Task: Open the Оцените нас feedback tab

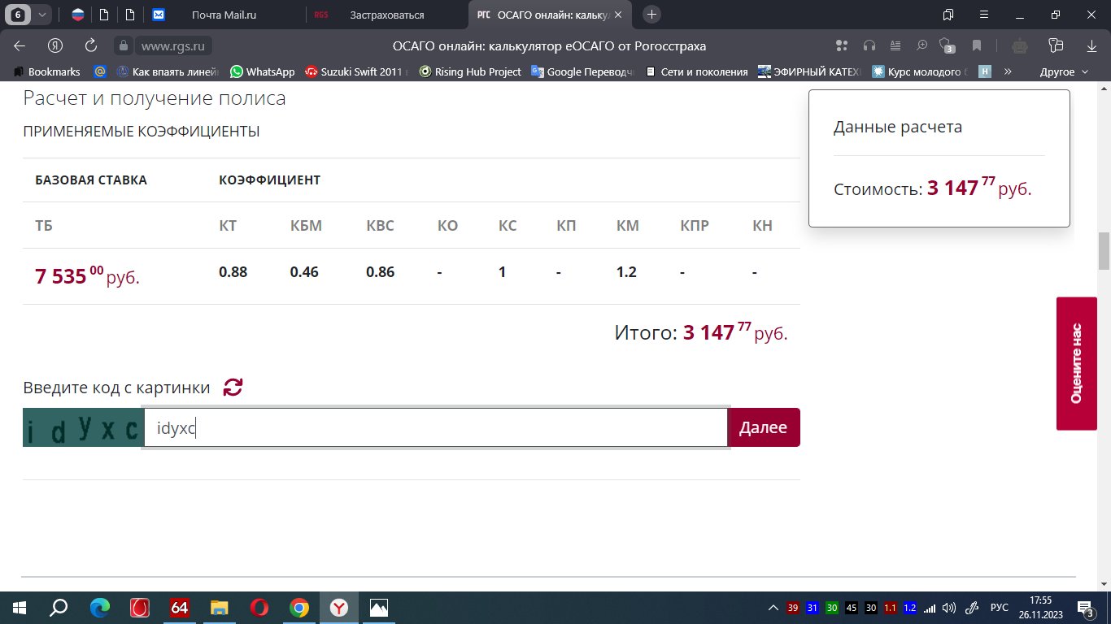Action: point(1075,363)
